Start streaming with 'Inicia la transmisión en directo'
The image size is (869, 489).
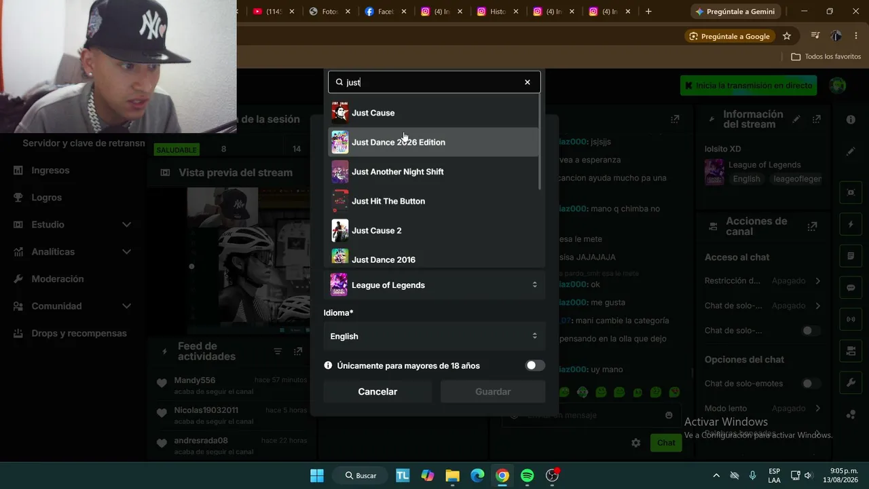coord(749,86)
